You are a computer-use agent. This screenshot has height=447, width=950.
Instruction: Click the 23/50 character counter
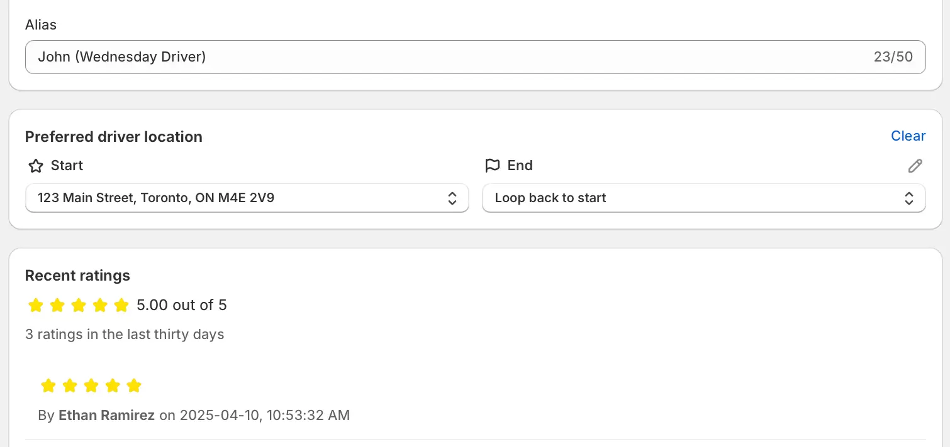point(893,57)
